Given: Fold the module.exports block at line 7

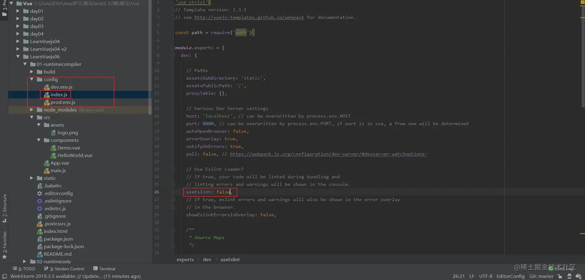Looking at the screenshot, I should pyautogui.click(x=173, y=48).
